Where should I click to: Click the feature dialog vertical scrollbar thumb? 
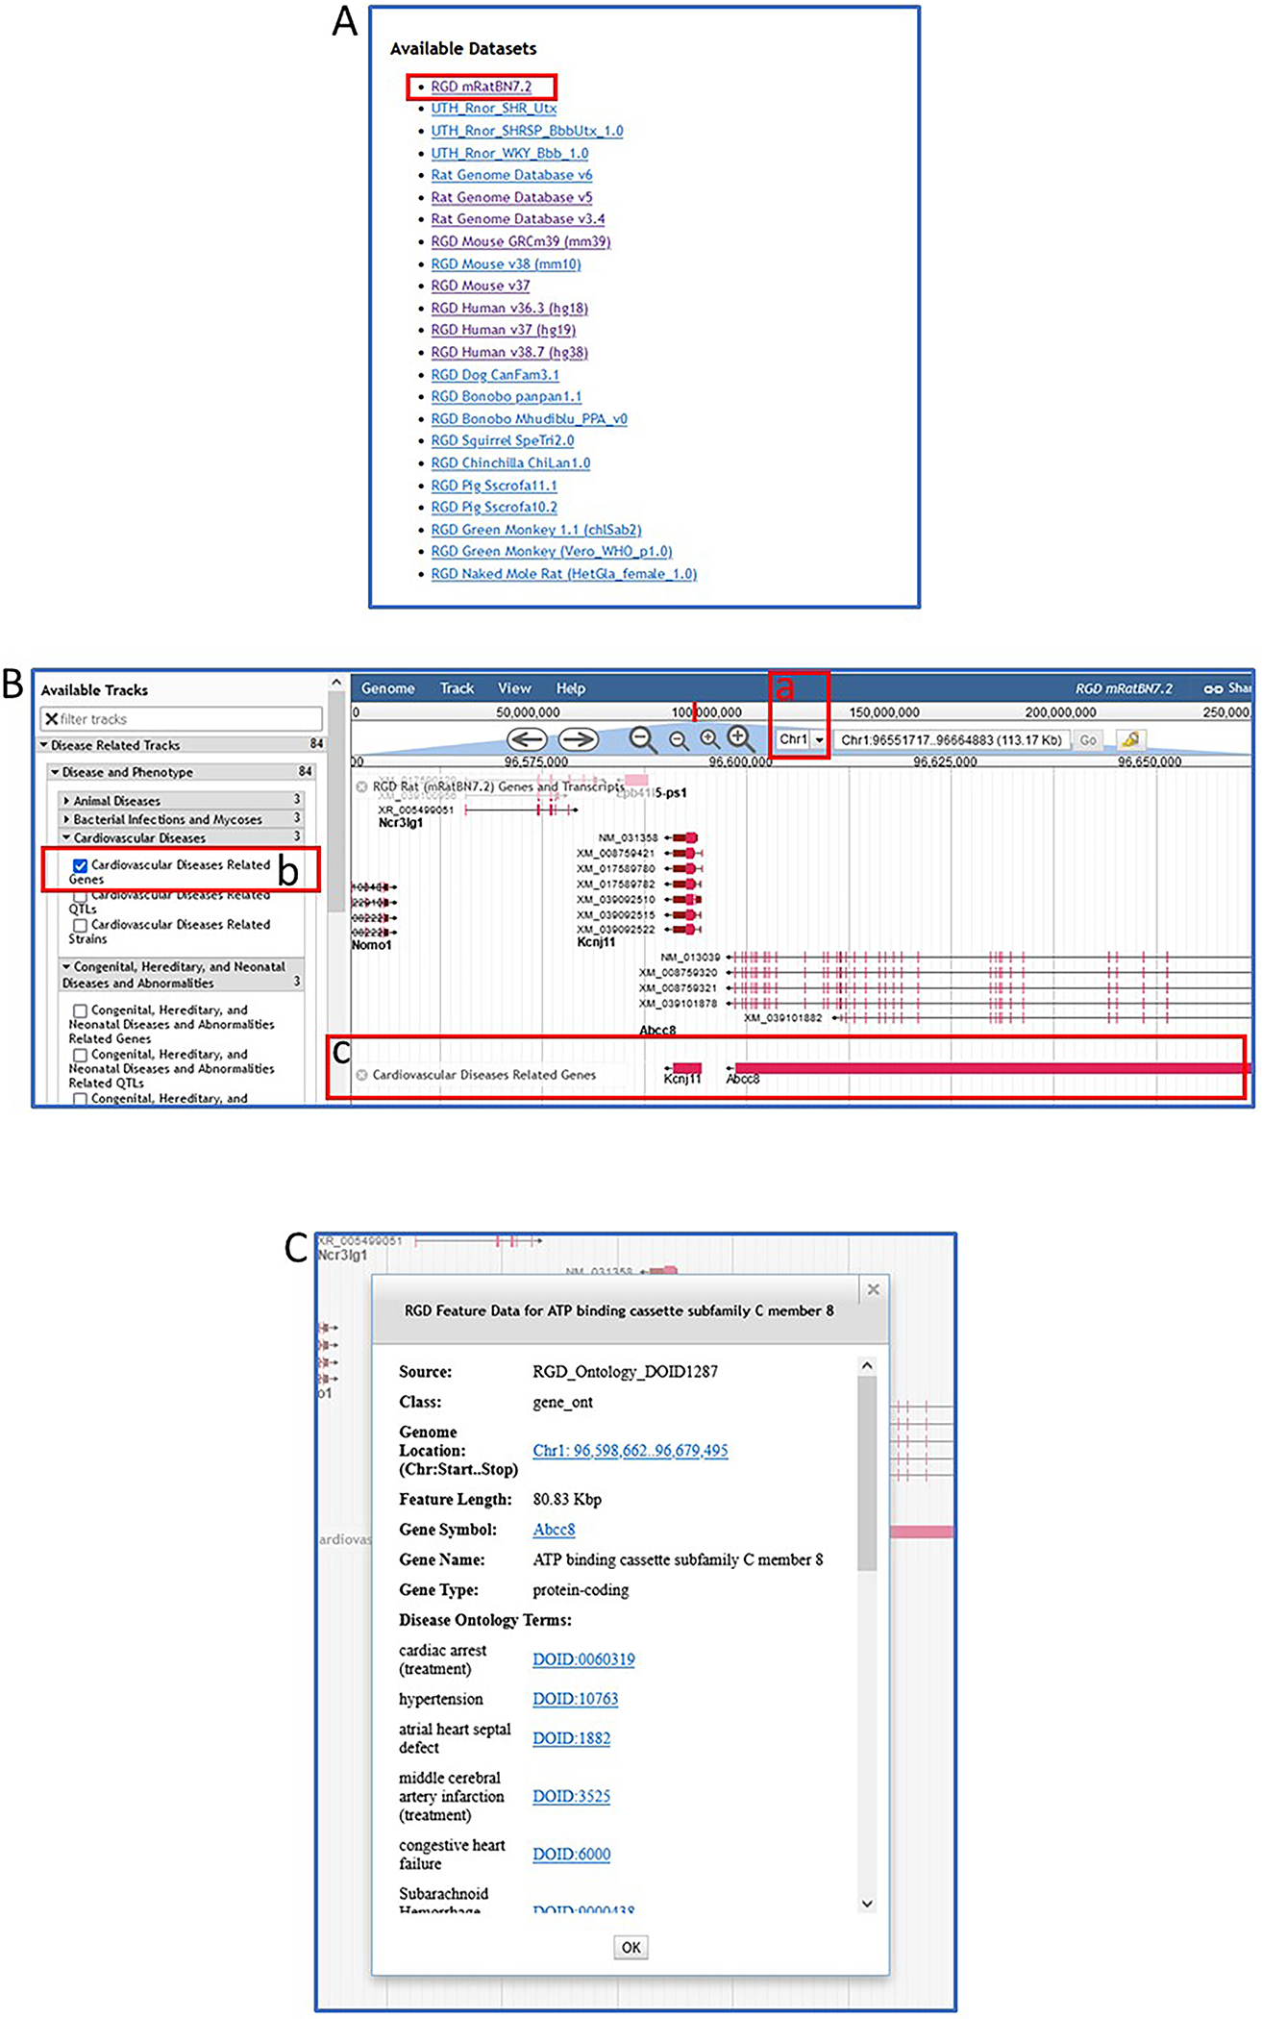[x=867, y=1474]
